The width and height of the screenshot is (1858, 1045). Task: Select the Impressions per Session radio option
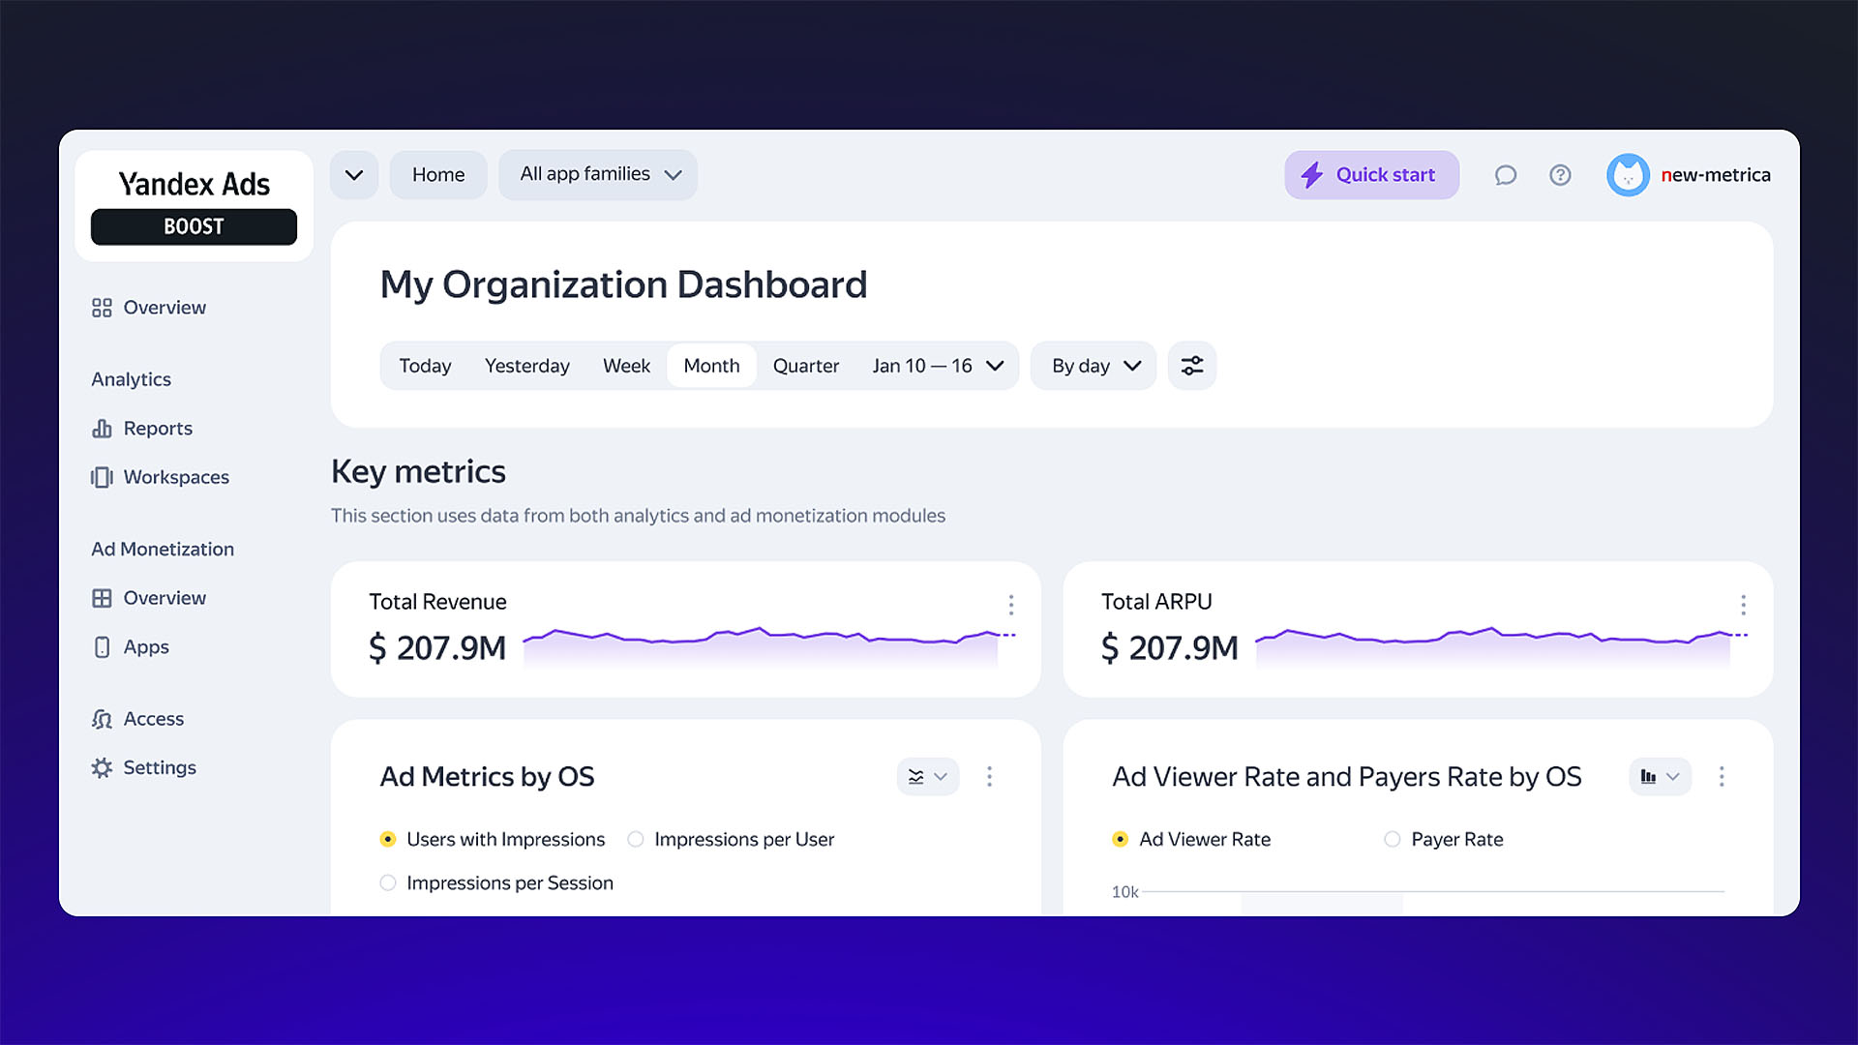coord(388,882)
